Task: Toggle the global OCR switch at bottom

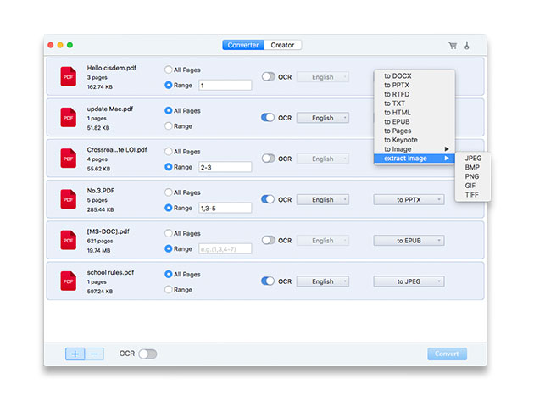Action: [x=147, y=354]
